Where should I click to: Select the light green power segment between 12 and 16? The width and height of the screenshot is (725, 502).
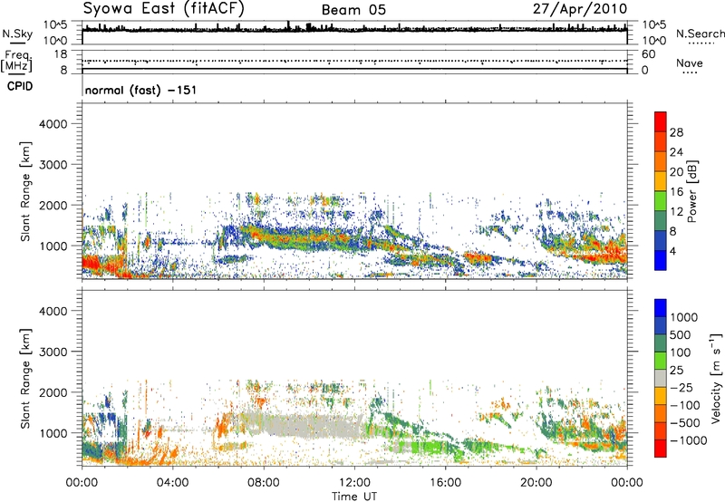click(x=661, y=201)
